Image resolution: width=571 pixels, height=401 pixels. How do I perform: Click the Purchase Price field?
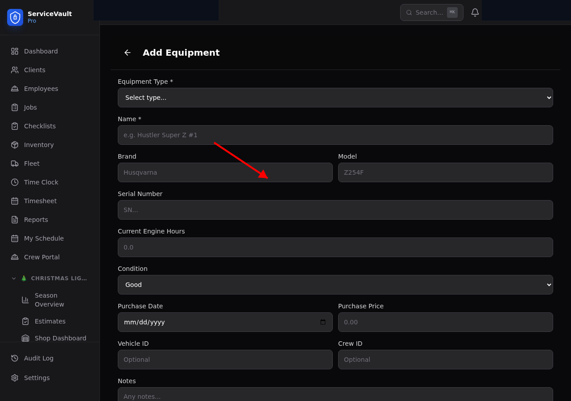445,322
